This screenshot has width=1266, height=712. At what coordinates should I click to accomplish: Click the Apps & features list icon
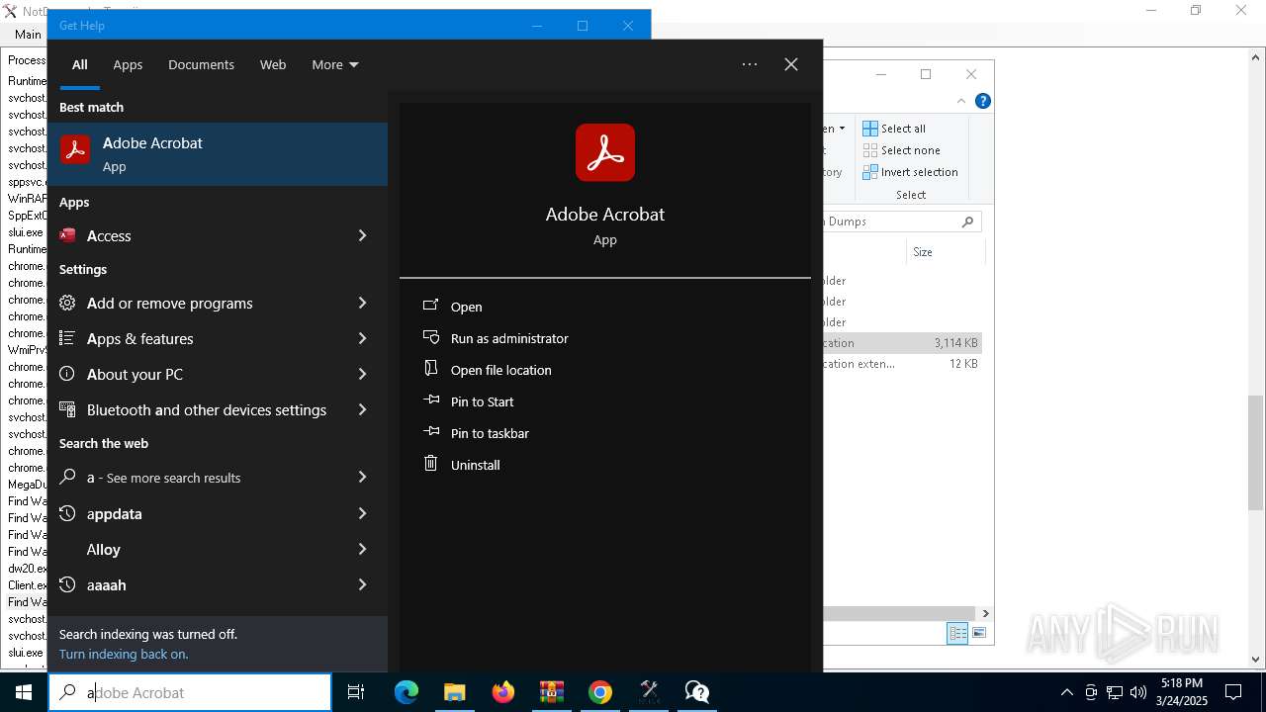[x=67, y=338]
